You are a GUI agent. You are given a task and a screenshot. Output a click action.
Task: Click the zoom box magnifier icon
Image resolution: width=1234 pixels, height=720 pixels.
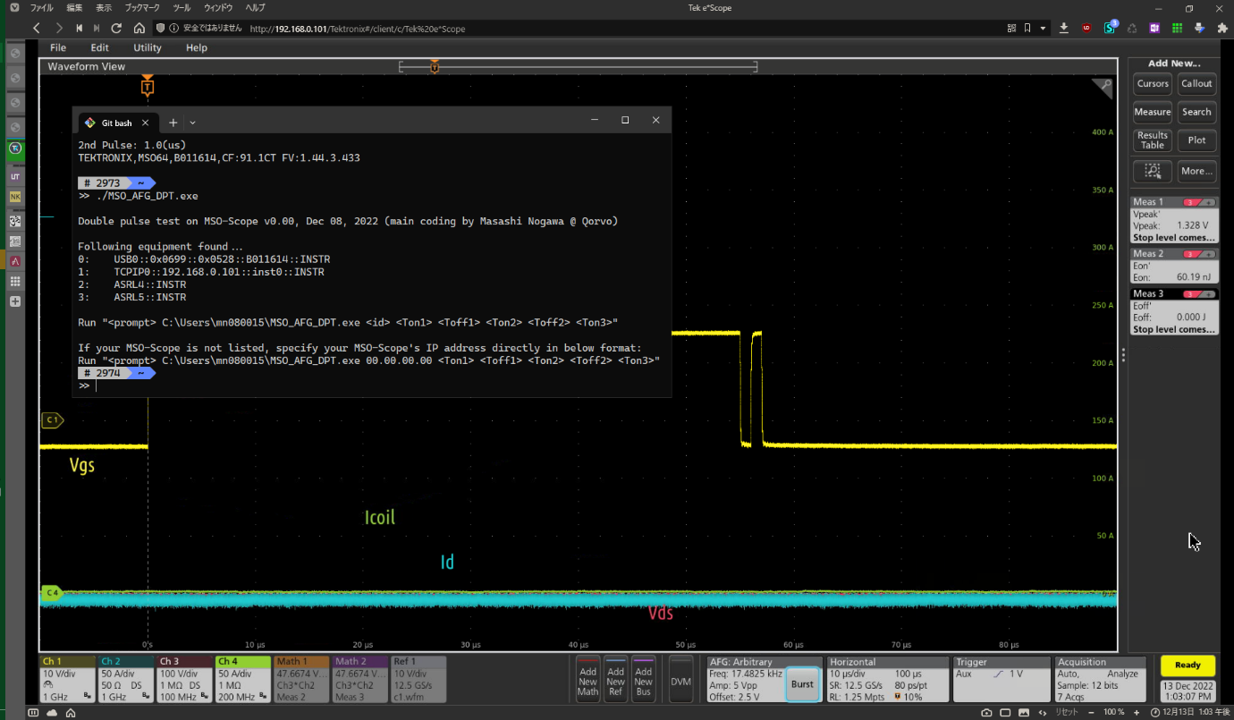1153,171
